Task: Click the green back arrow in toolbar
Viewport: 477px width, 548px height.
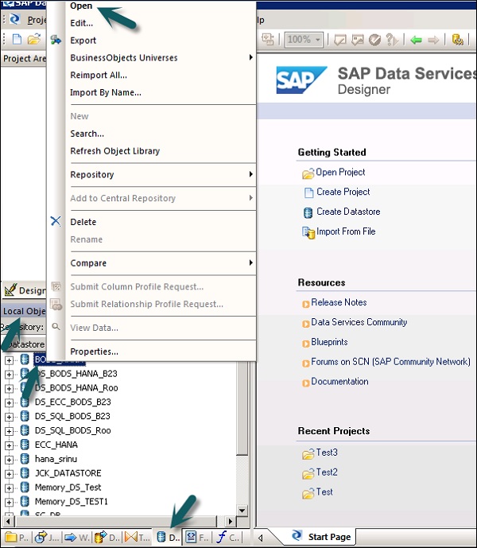Action: click(x=415, y=39)
